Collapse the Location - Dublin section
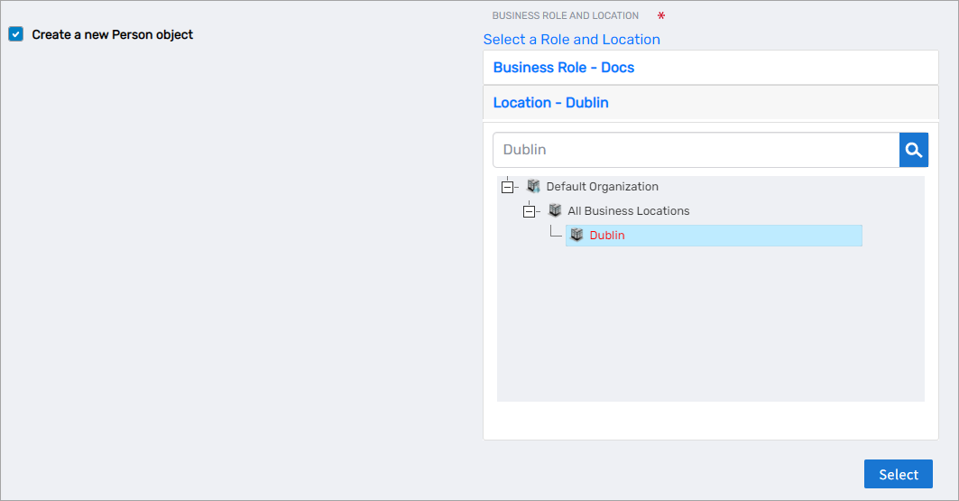This screenshot has width=959, height=501. [550, 103]
